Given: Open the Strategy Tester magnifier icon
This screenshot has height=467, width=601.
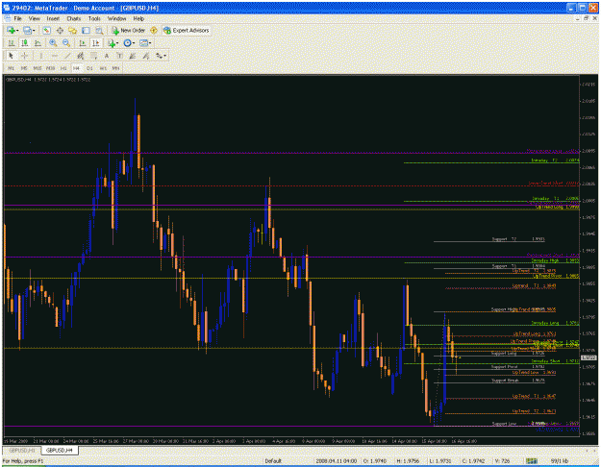Looking at the screenshot, I should (x=99, y=30).
